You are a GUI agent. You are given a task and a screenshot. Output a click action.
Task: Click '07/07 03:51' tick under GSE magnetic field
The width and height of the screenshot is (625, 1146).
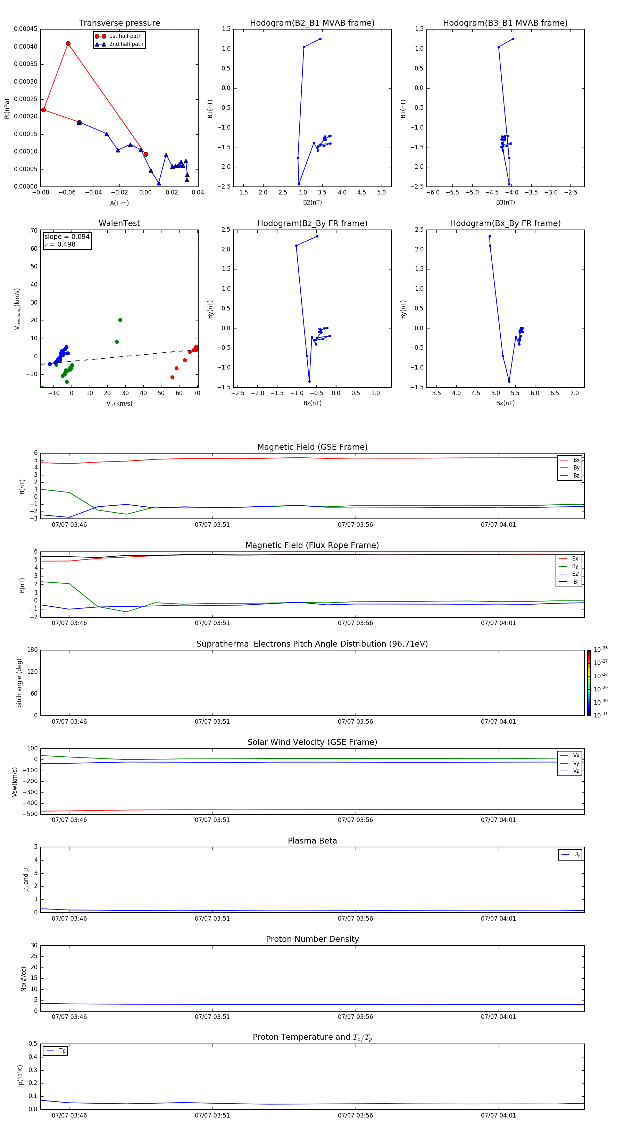tap(212, 525)
